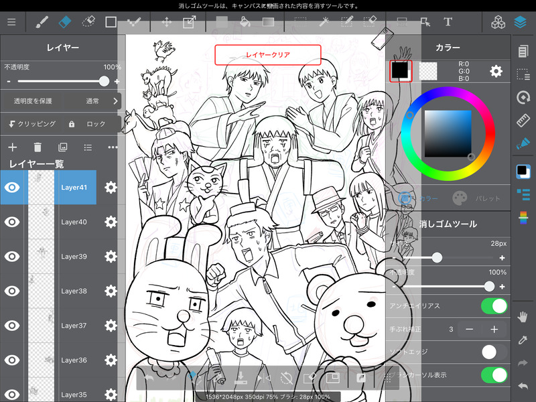Open the rotate canvas sidebar icon
Screen dimensions: 536x402
(523, 97)
